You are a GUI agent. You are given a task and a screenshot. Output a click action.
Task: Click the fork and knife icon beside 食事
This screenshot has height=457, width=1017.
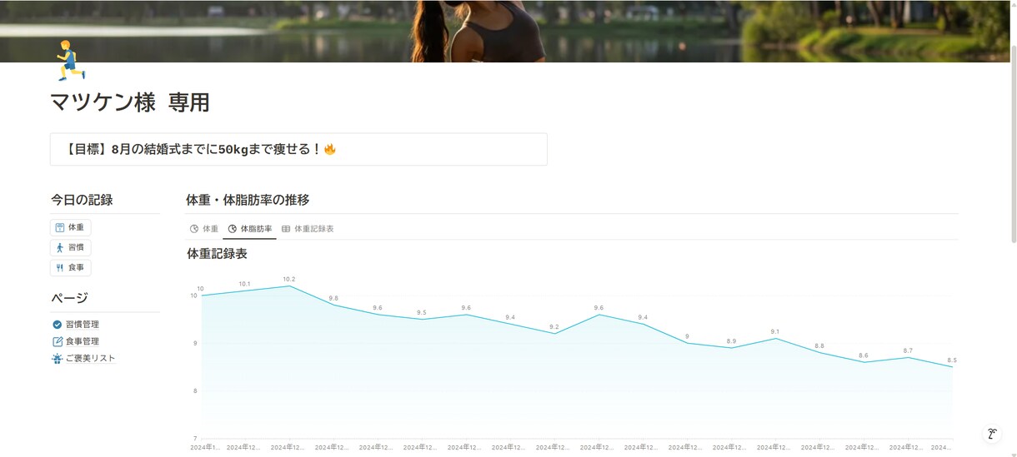coord(60,267)
